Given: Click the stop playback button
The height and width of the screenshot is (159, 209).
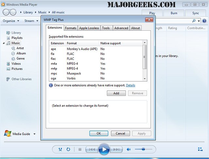Looking at the screenshot, I should point(80,150).
